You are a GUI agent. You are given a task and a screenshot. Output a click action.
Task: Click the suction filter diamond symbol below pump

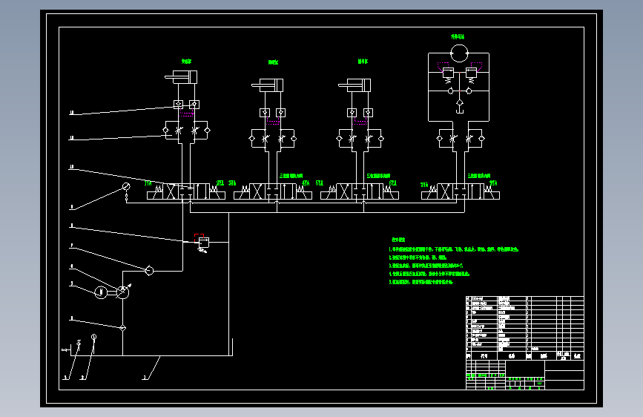tap(122, 327)
